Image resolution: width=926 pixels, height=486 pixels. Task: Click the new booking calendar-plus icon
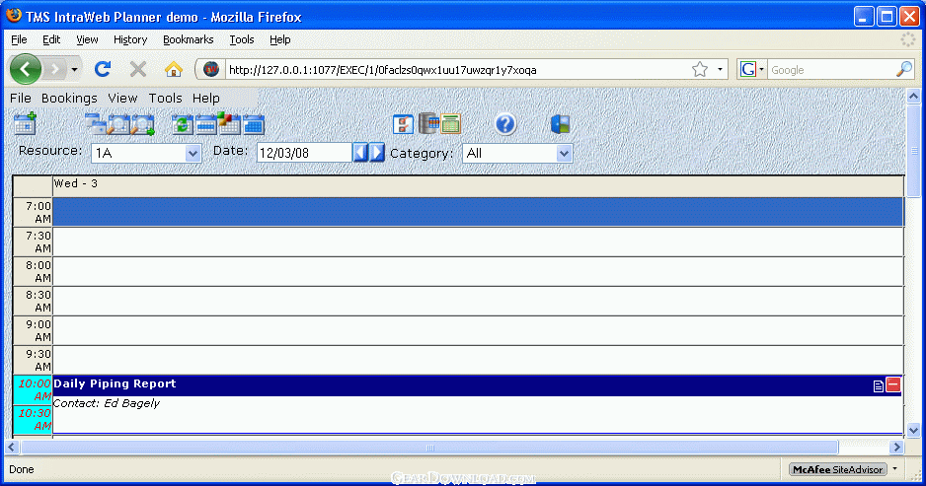coord(25,124)
